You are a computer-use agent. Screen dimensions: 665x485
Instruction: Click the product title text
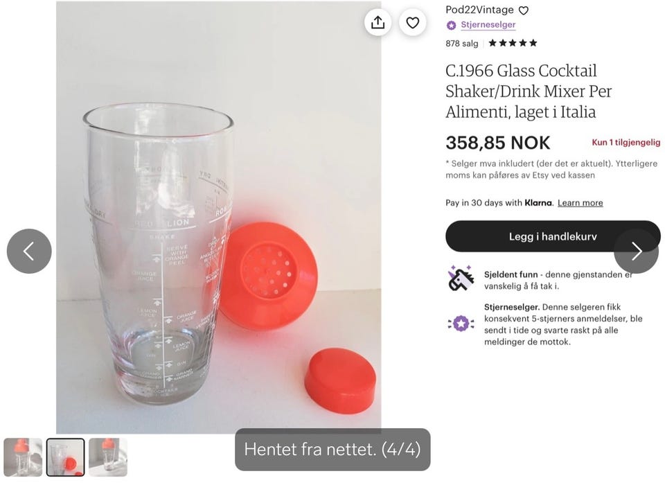pos(529,91)
